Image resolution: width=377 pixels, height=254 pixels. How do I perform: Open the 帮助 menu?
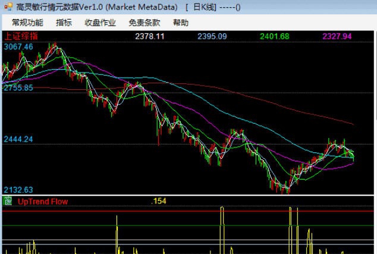(180, 23)
